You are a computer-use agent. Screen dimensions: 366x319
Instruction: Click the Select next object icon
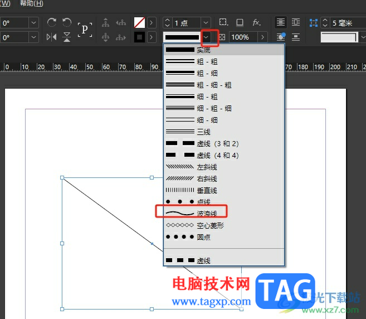(x=121, y=37)
